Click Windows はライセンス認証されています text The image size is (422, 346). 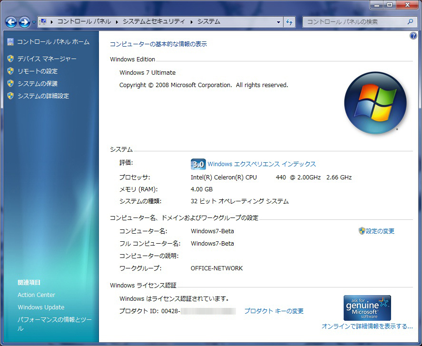click(x=175, y=298)
